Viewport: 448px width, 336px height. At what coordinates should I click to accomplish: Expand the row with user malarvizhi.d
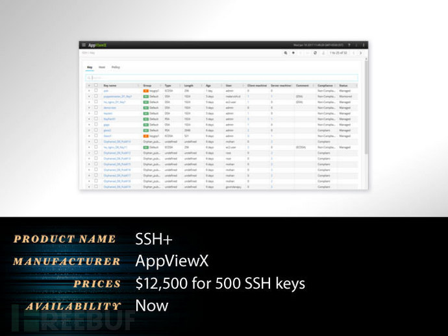pyautogui.click(x=89, y=97)
